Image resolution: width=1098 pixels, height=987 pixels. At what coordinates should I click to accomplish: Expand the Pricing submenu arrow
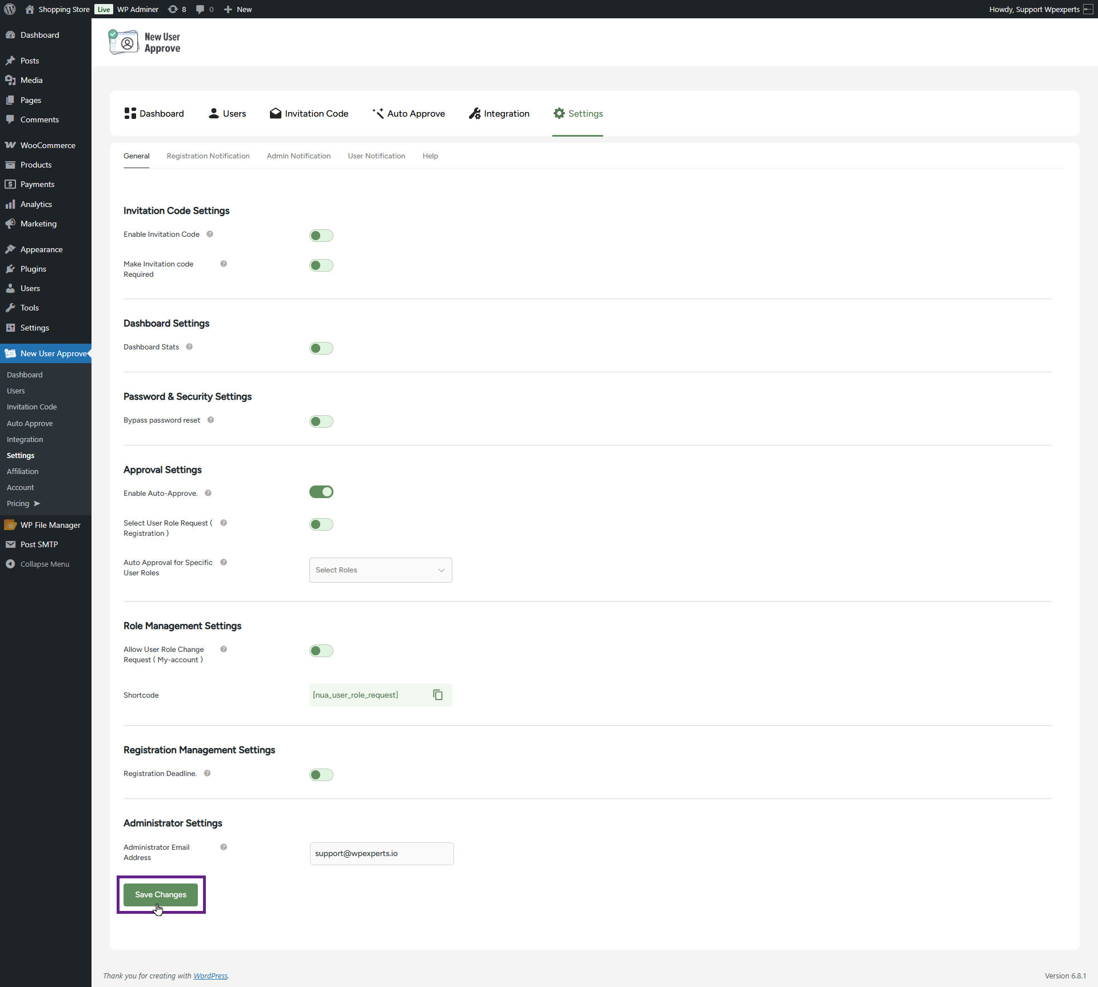click(37, 503)
